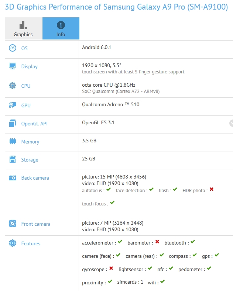Click the OS label
233x291 pixels.
click(24, 48)
